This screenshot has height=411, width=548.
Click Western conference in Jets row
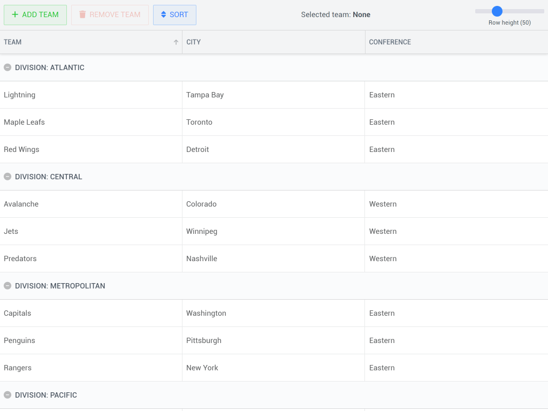(456, 231)
